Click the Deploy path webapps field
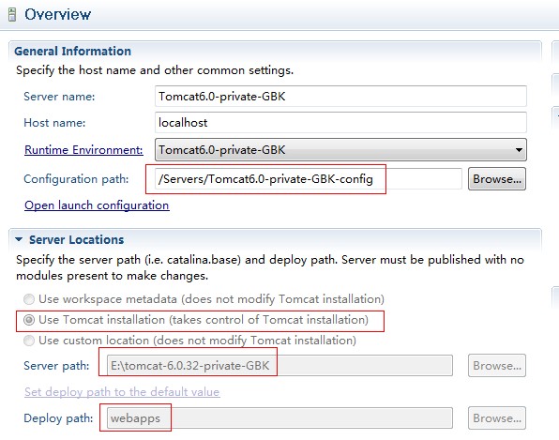 [279, 417]
